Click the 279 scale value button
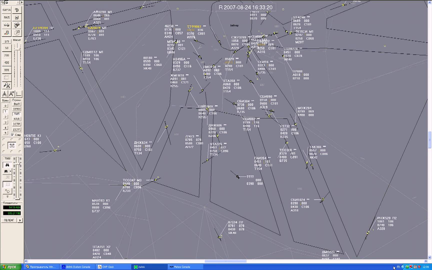The image size is (432, 270). tap(7, 41)
